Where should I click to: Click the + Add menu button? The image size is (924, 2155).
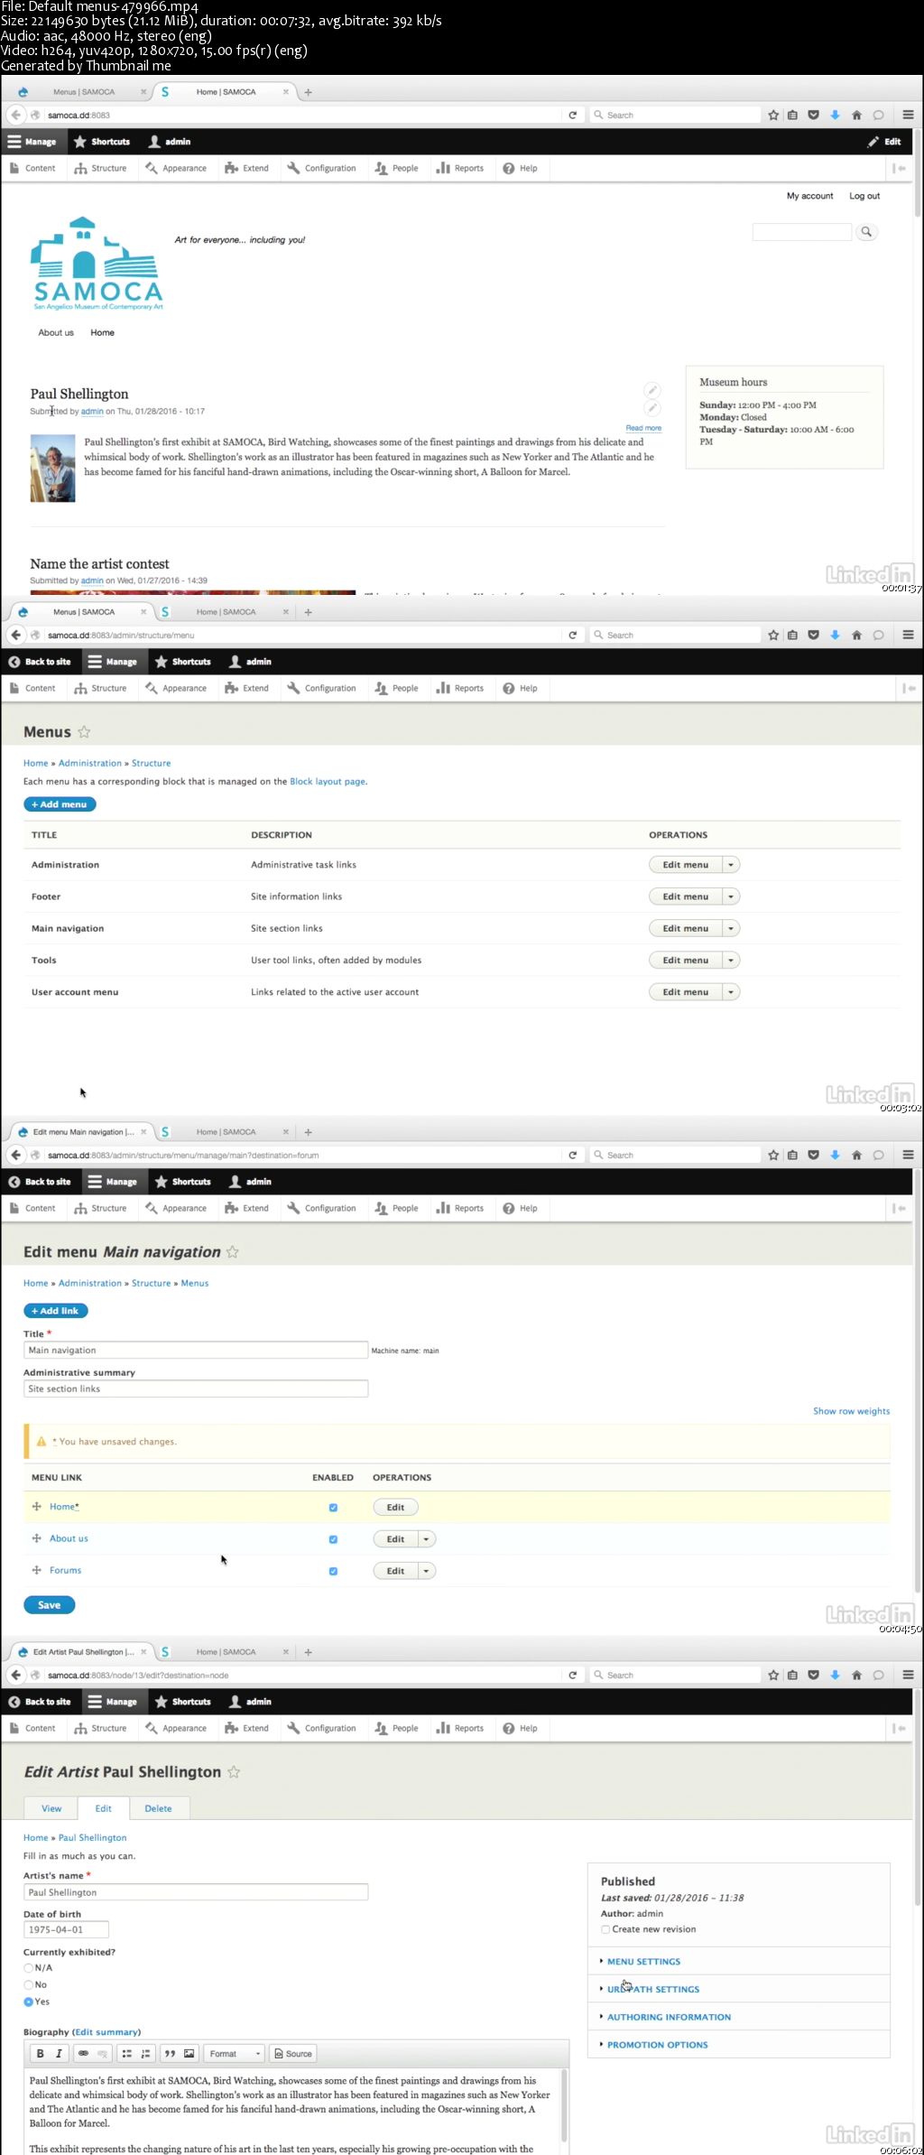coord(60,804)
